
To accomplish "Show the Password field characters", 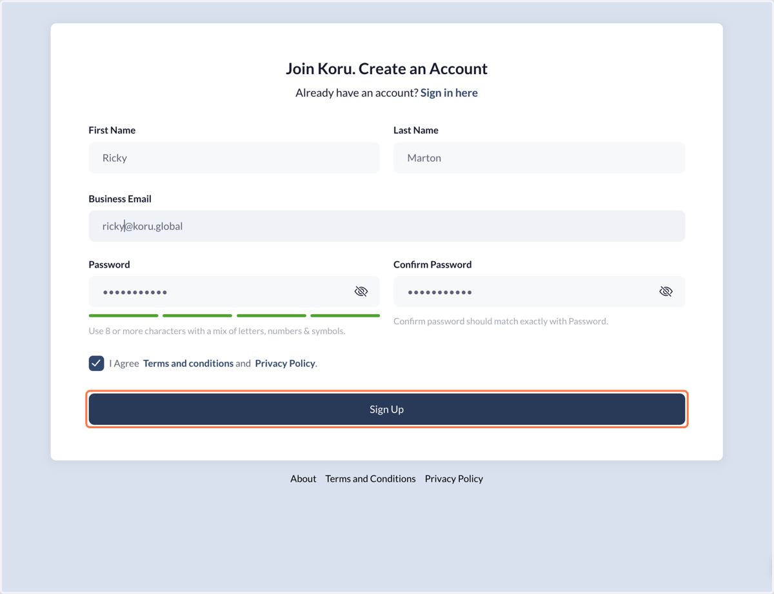I will pyautogui.click(x=361, y=292).
